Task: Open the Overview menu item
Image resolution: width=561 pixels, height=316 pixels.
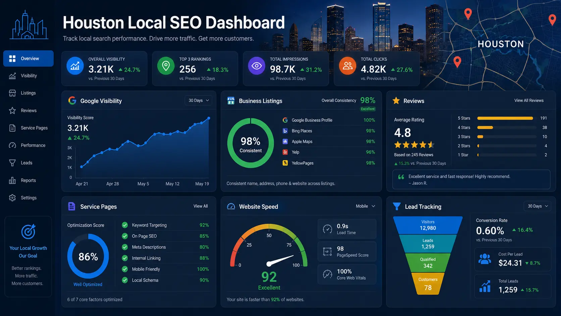Action: (x=29, y=58)
